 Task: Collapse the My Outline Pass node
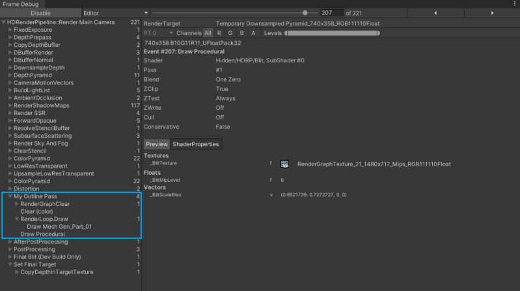[10, 196]
